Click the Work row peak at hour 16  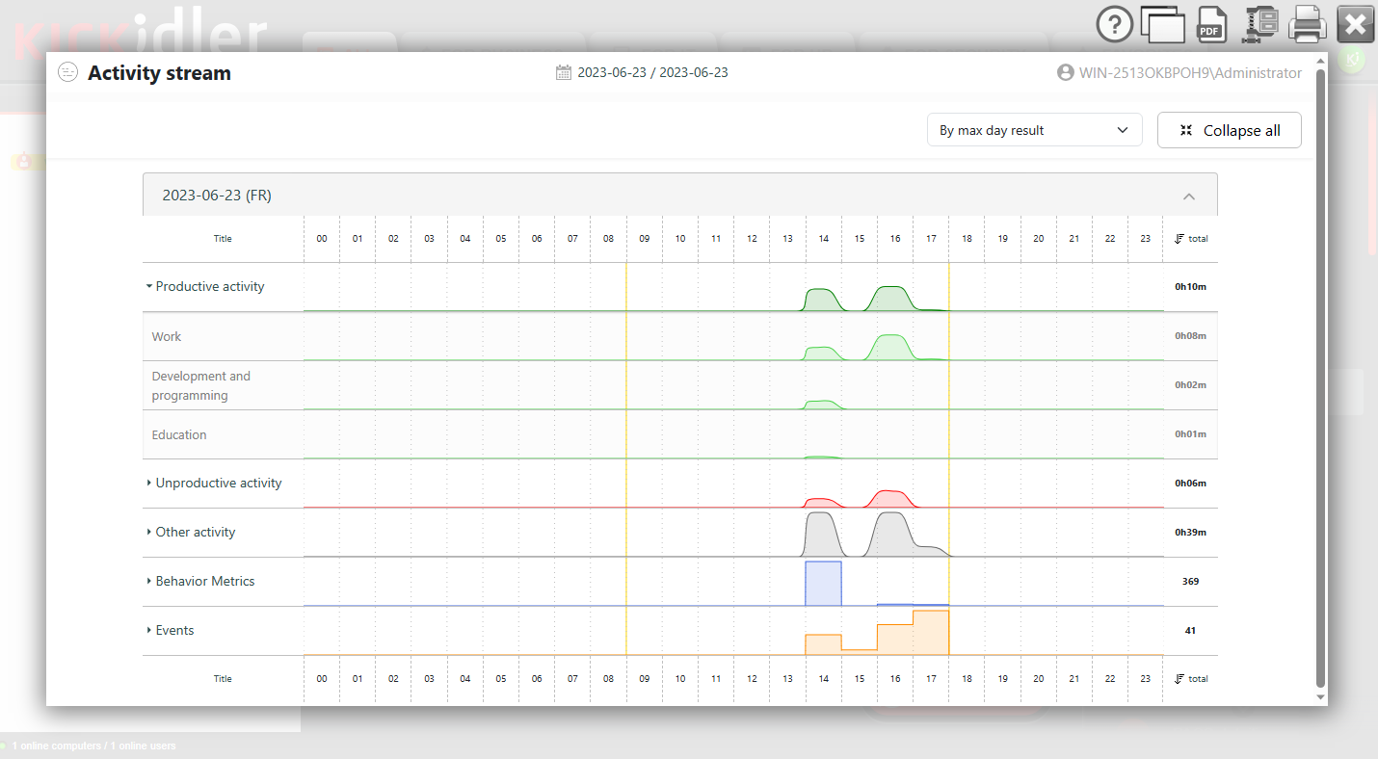[x=892, y=348]
